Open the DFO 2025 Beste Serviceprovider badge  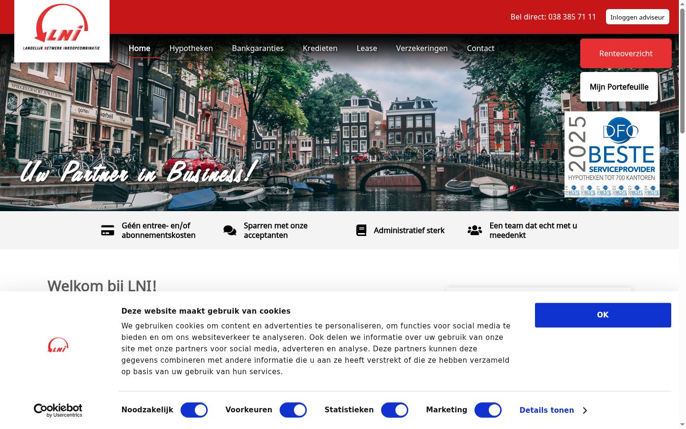coord(612,154)
